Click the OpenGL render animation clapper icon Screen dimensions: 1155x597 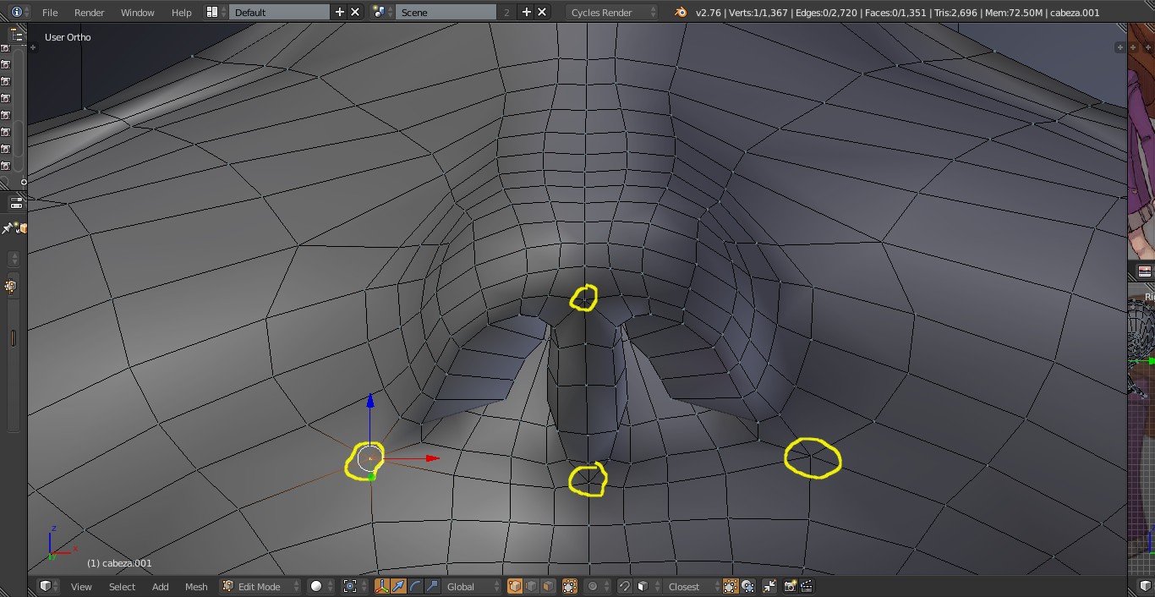tap(807, 586)
